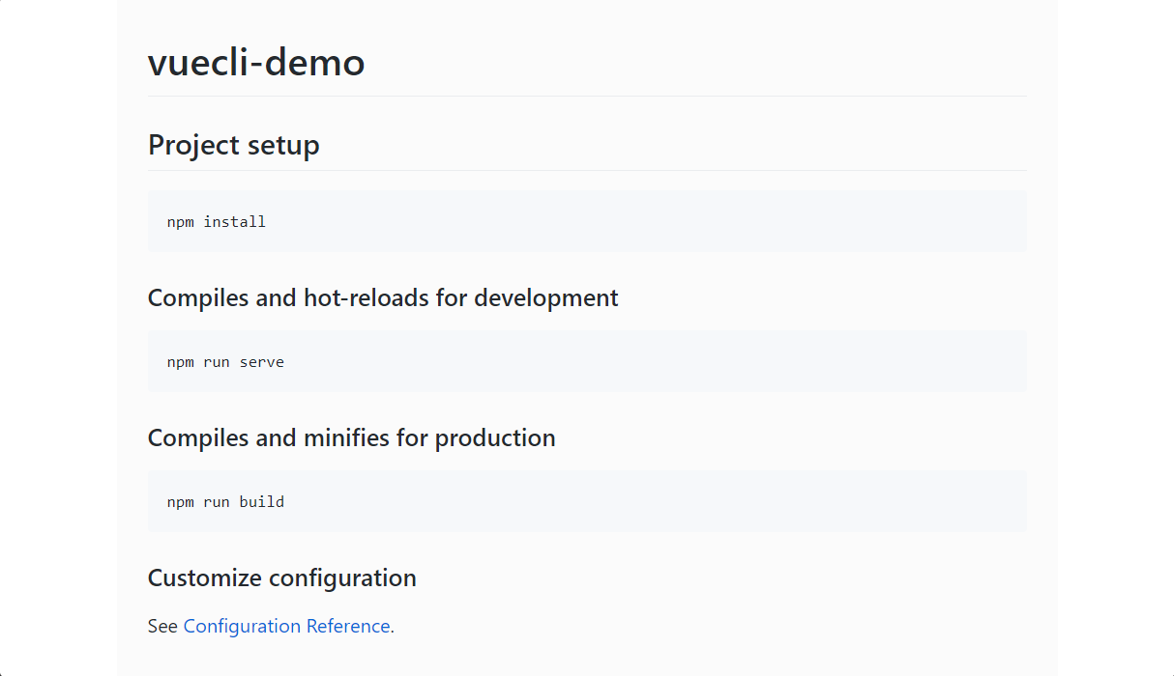Viewport: 1174px width, 676px height.
Task: Click the Customize configuration heading
Action: (281, 578)
